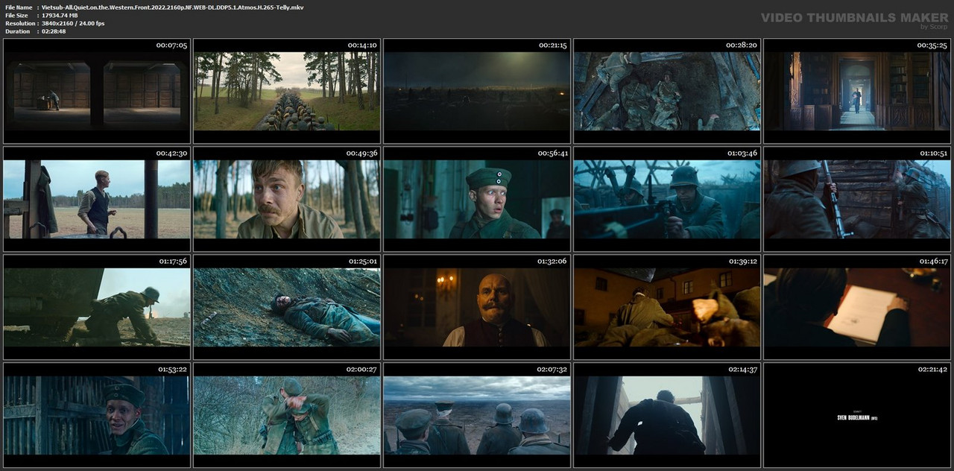Open the frame captured at 01:10:51
954x471 pixels.
[x=857, y=199]
